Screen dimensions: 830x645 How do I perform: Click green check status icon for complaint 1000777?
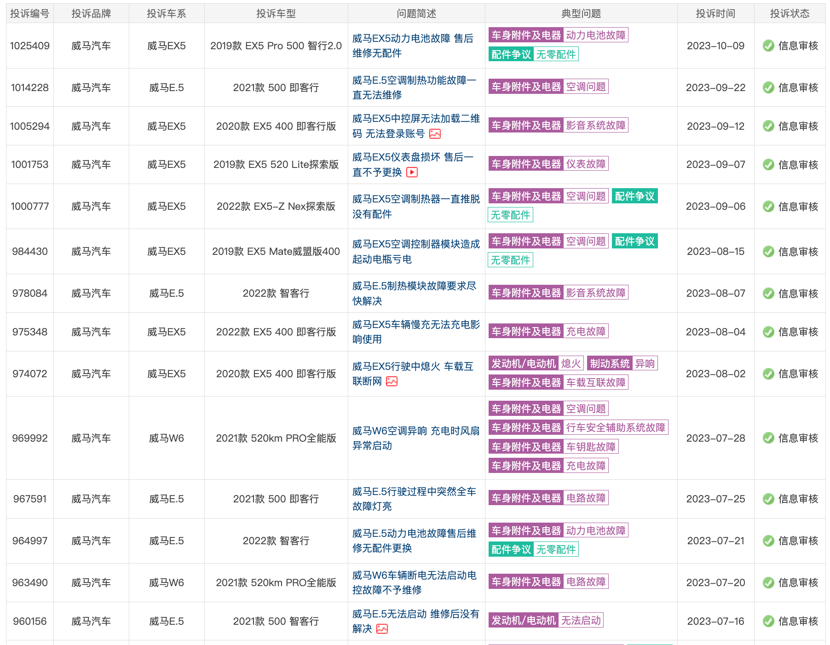point(768,207)
